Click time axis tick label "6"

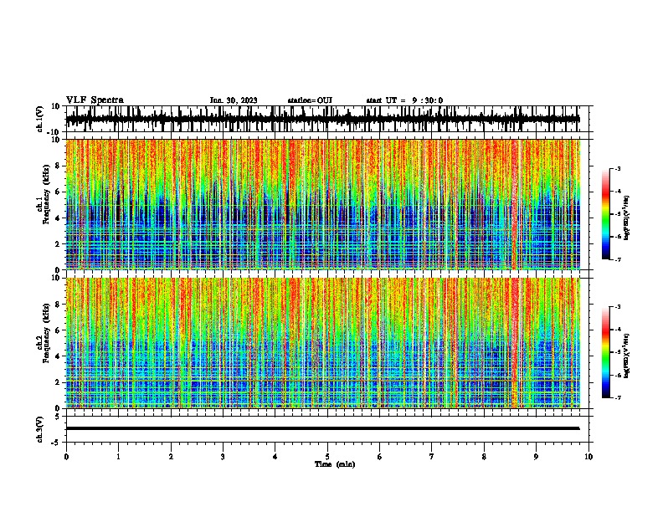point(380,457)
